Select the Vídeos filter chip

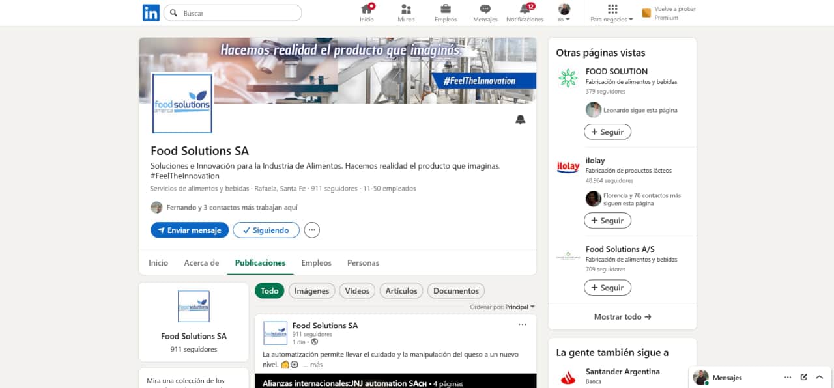click(x=357, y=291)
